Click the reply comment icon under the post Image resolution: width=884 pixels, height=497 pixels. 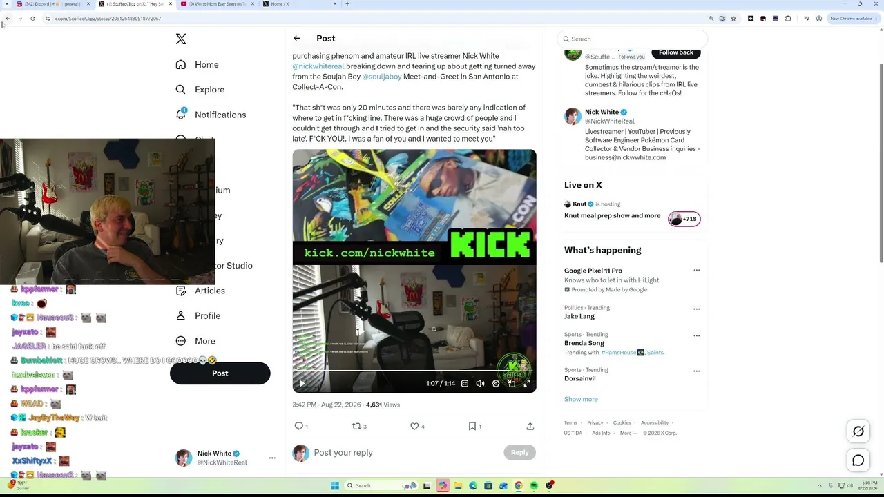299,427
